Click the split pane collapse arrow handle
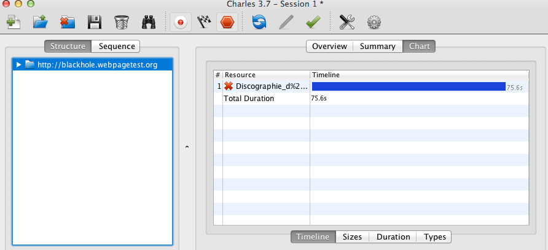Image resolution: width=548 pixels, height=250 pixels. tap(187, 147)
